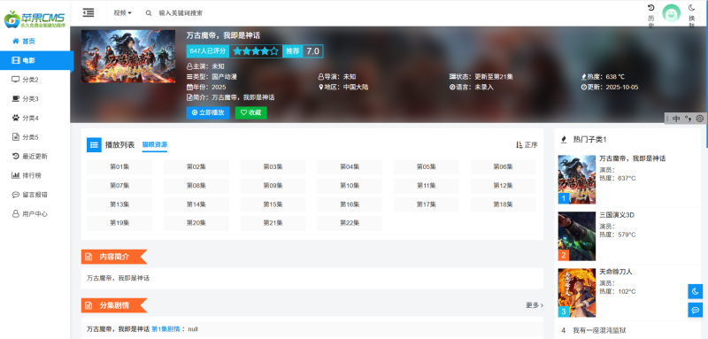Play episode 第16集
Viewport: 708px width, 339px height.
tap(350, 204)
